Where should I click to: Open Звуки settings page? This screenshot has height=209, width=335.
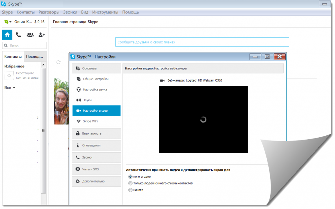coord(97,100)
